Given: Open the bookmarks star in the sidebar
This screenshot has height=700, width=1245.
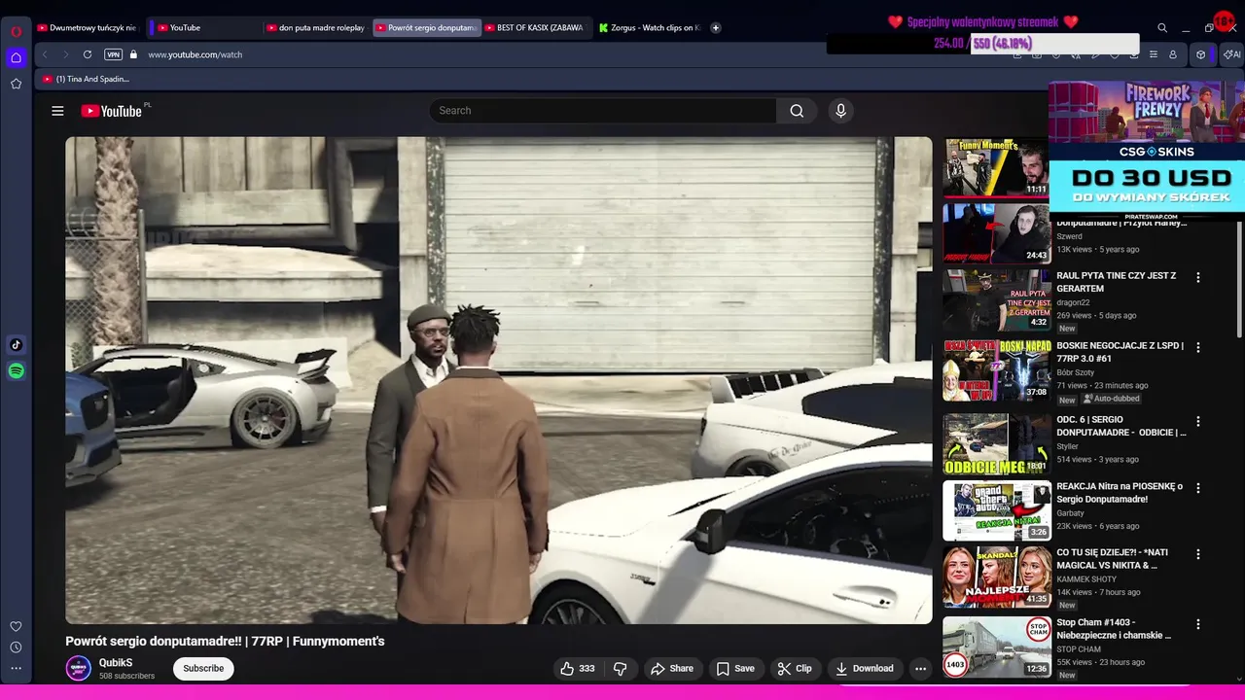Looking at the screenshot, I should point(16,84).
